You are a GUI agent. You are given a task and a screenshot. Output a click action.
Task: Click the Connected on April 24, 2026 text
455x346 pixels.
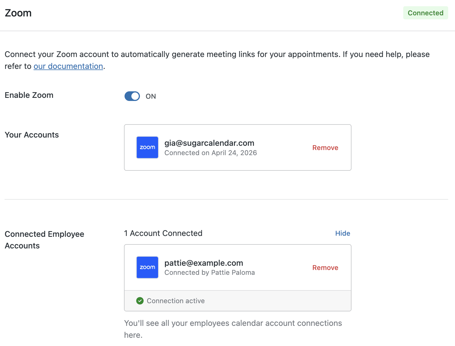click(x=211, y=153)
